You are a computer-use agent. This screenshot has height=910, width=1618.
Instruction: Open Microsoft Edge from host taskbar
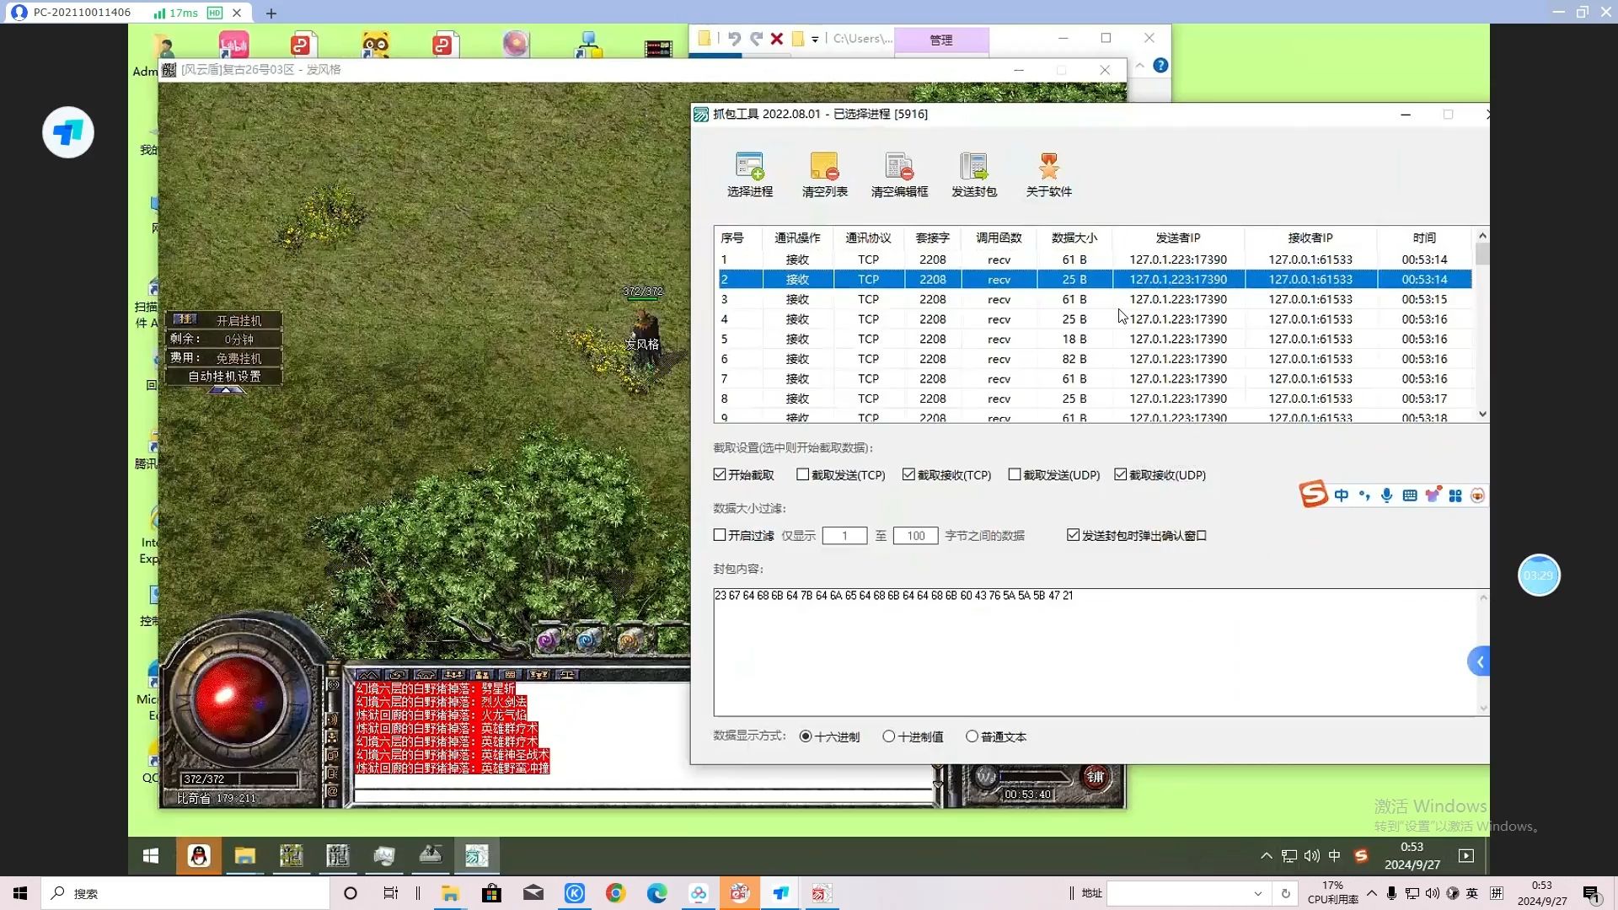coord(657,893)
